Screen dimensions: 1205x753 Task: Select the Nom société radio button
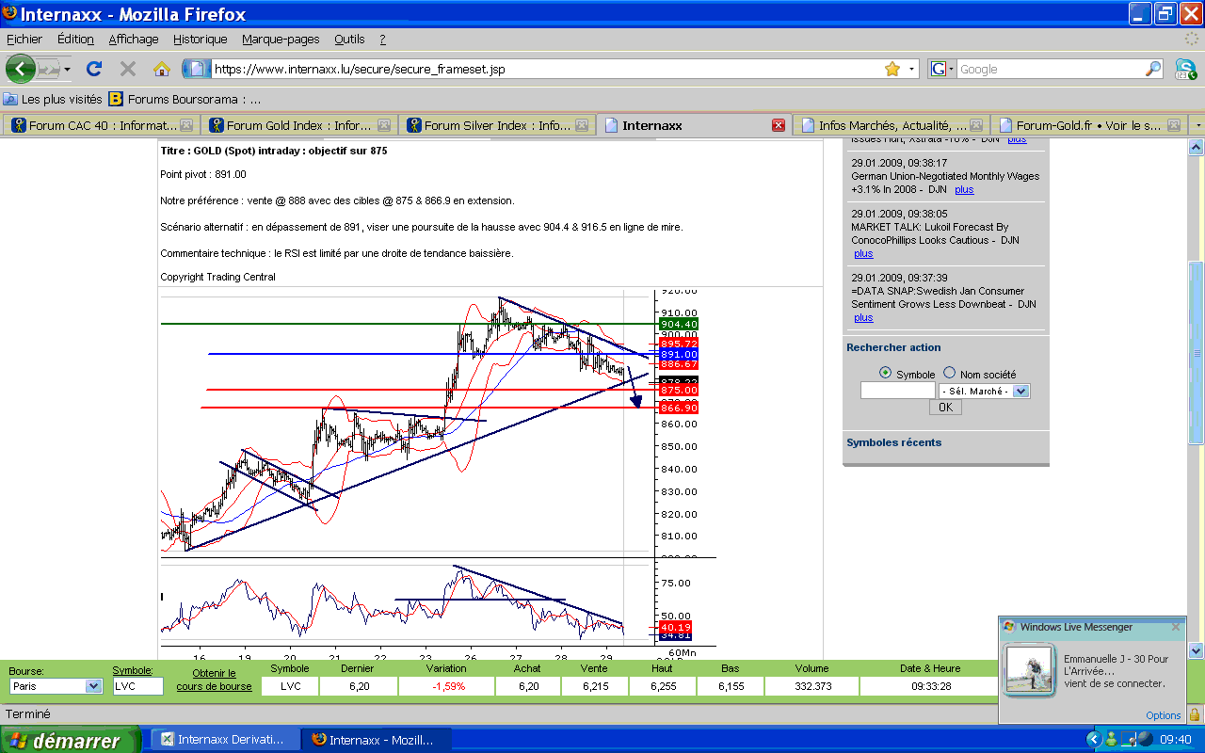click(x=949, y=373)
